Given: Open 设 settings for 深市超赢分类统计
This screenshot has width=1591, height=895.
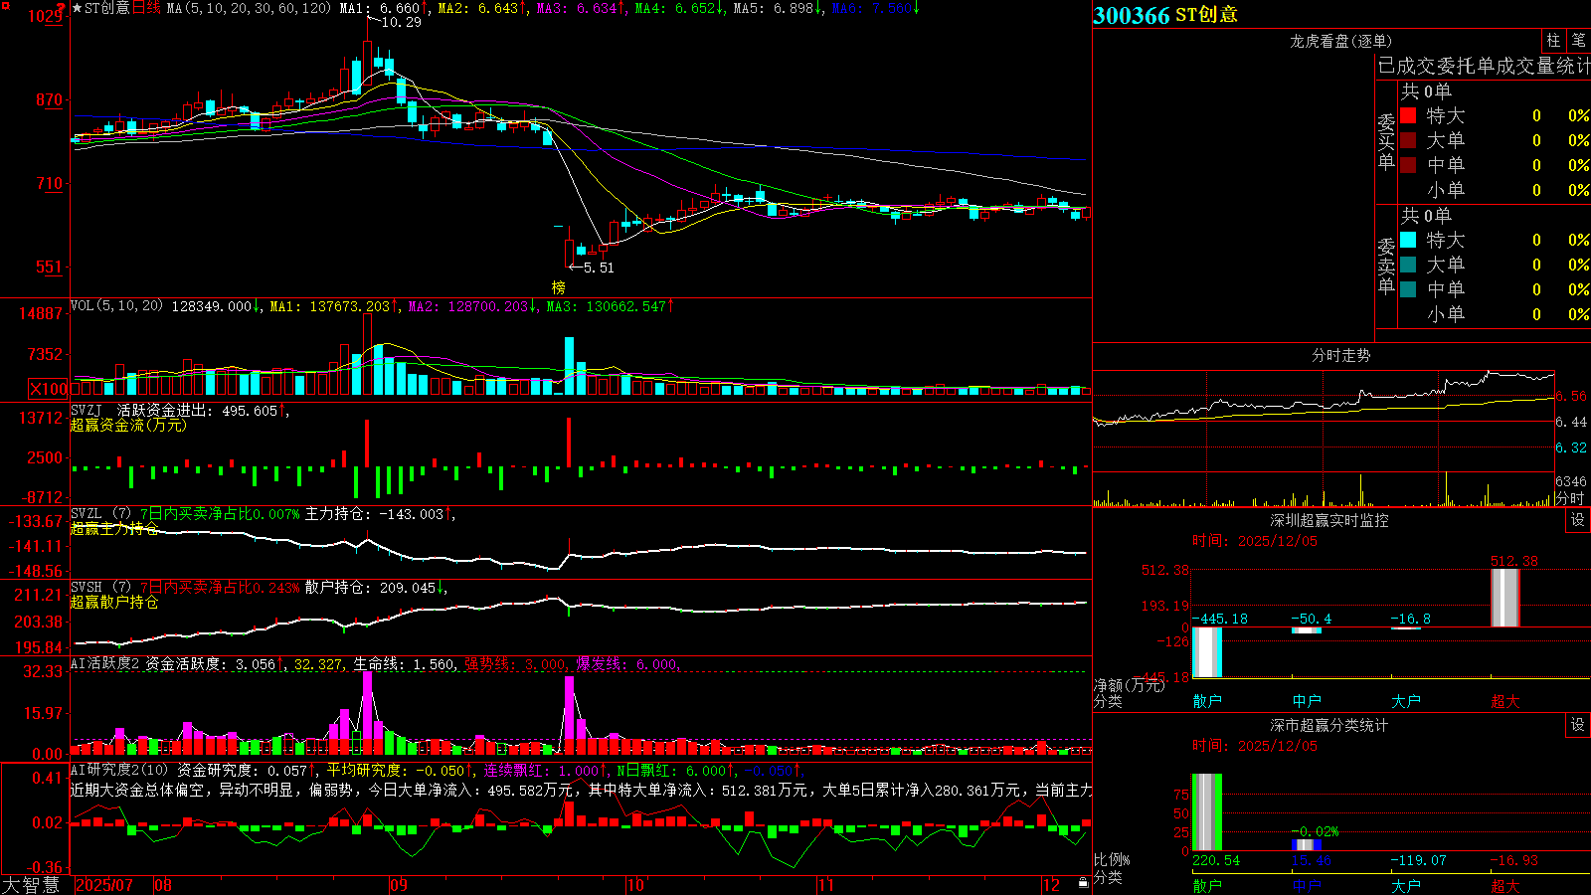Looking at the screenshot, I should point(1578,725).
